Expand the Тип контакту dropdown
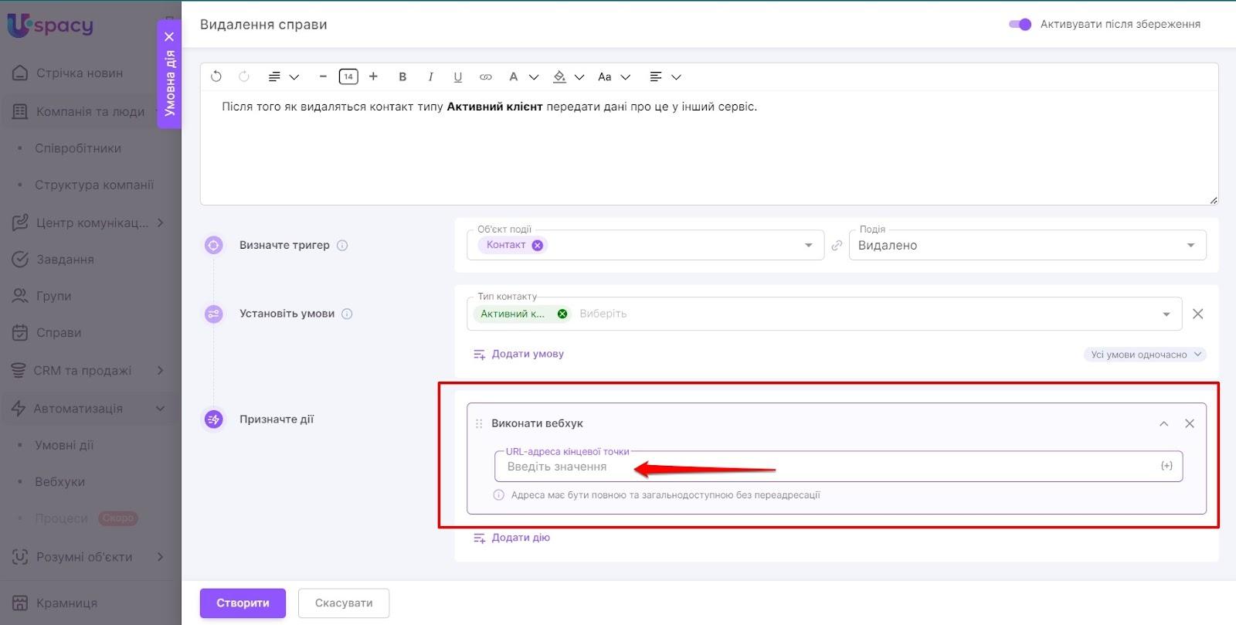1236x625 pixels. pyautogui.click(x=1166, y=314)
